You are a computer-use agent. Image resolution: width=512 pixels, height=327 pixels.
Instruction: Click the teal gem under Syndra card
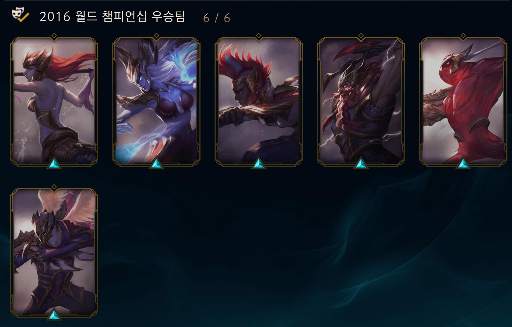(x=156, y=163)
